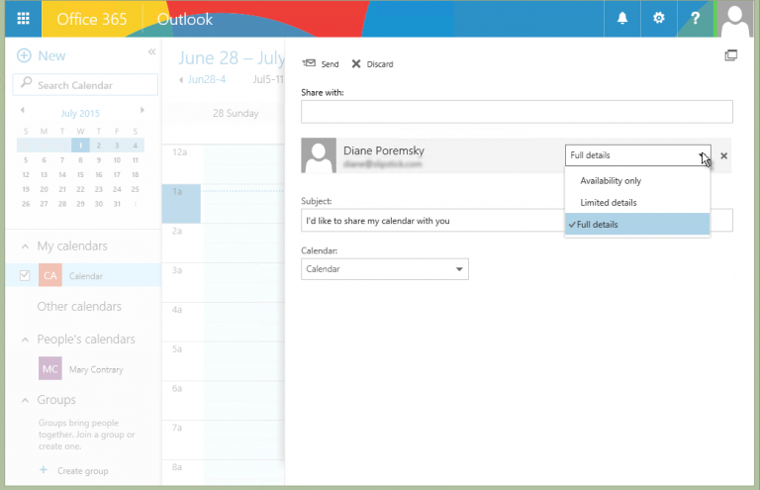This screenshot has width=760, height=490.
Task: Select July 20 in mini calendar
Action: (45, 189)
